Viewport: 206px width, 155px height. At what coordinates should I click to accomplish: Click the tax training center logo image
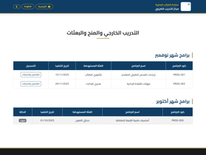186,7
